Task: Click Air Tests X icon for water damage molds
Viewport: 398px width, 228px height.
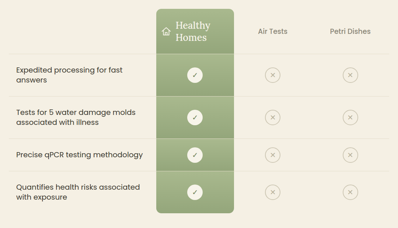Action: tap(273, 117)
